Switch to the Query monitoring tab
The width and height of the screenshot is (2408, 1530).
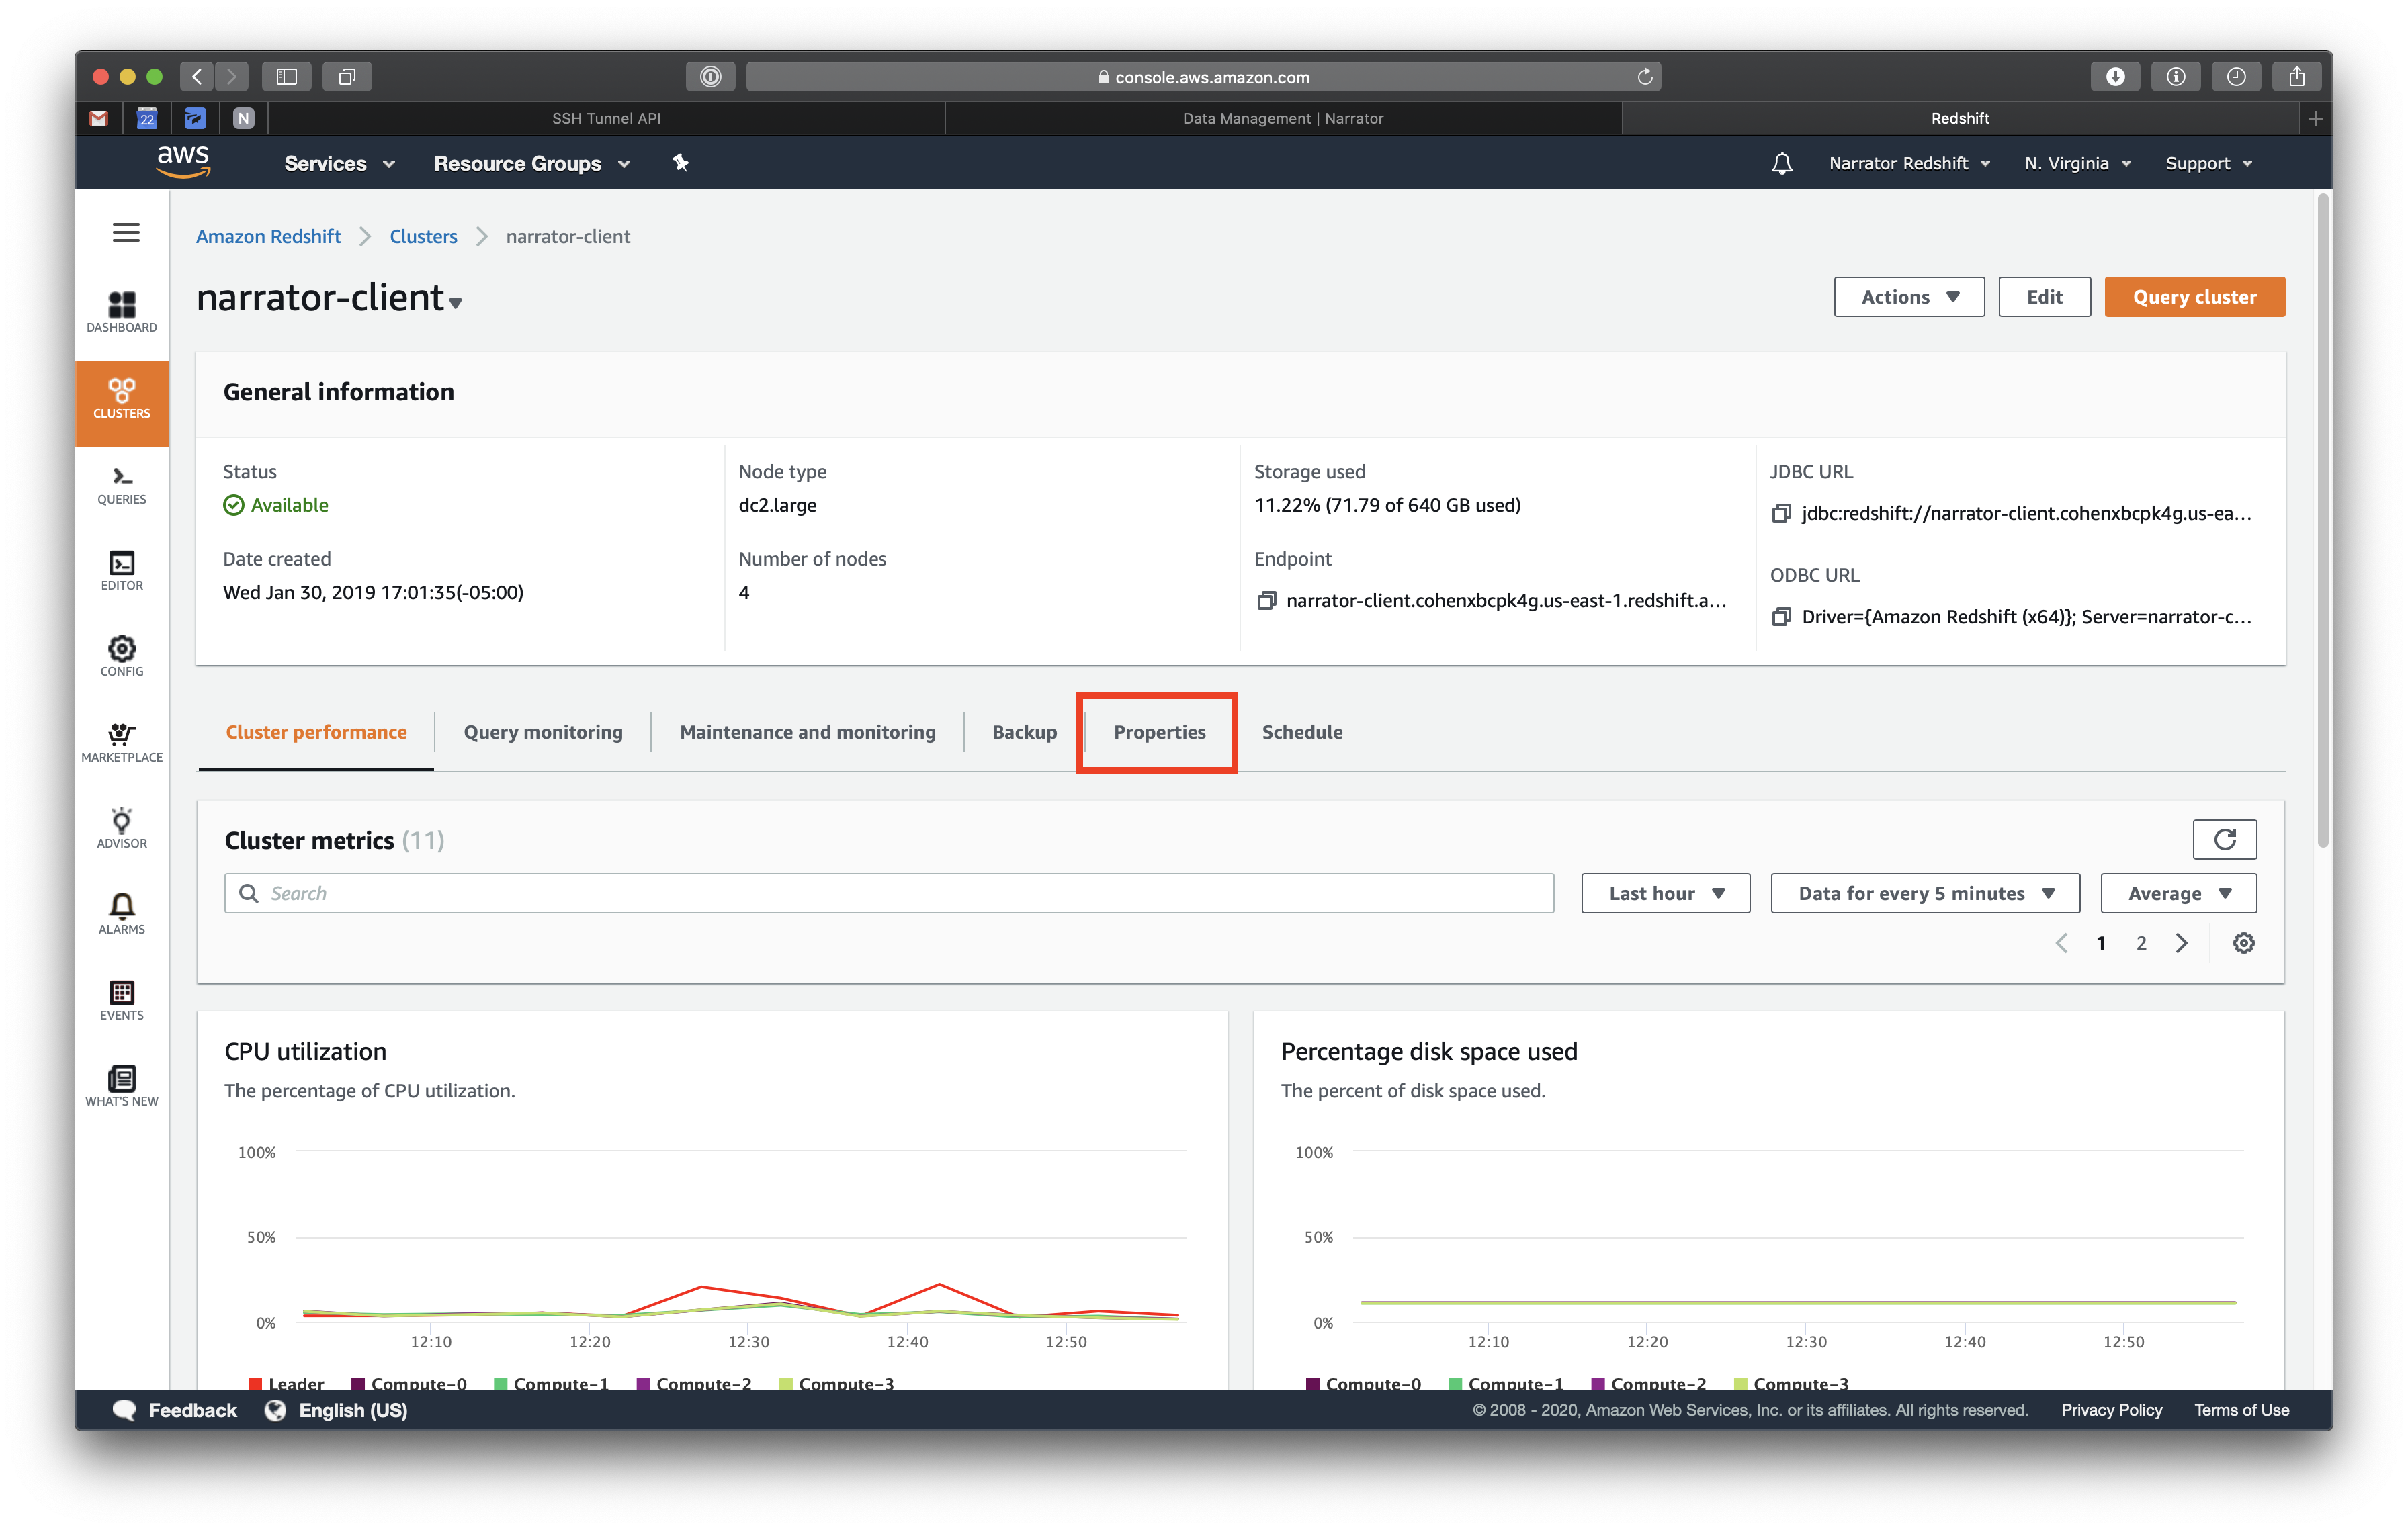[x=542, y=733]
